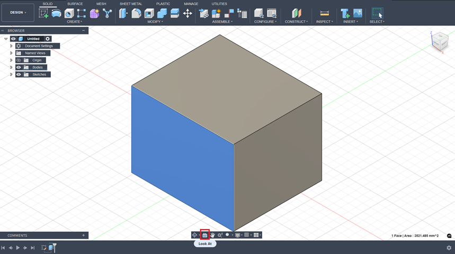This screenshot has width=455, height=254.
Task: Open timeline settings gear
Action: tap(449, 248)
